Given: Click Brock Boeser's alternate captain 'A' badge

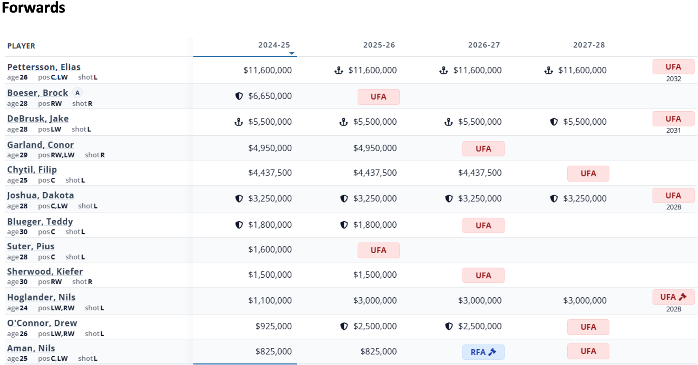Looking at the screenshot, I should click(78, 93).
